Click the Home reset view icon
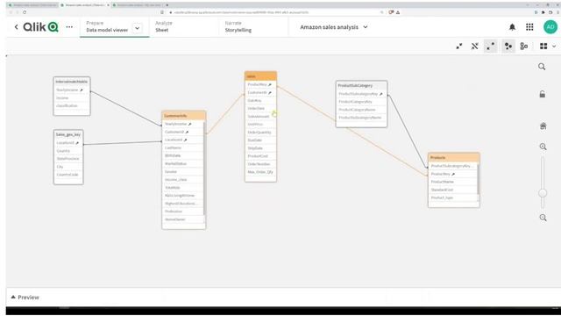The height and width of the screenshot is (316, 561). 543,126
